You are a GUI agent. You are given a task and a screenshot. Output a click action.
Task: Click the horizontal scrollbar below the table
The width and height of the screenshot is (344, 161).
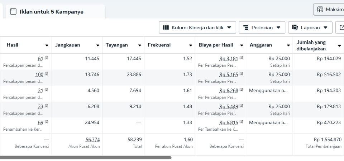85,157
